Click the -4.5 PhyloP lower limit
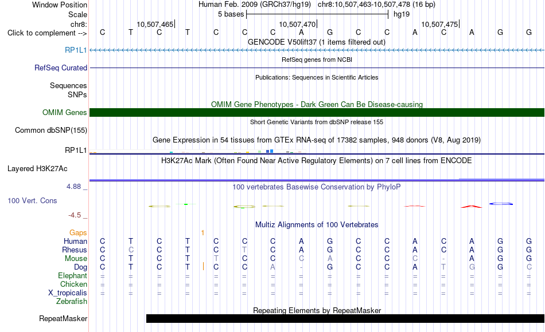 [x=75, y=215]
